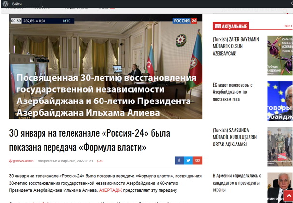Open gbnews-admin author link
Image resolution: width=293 pixels, height=203 pixels.
[x=21, y=161]
